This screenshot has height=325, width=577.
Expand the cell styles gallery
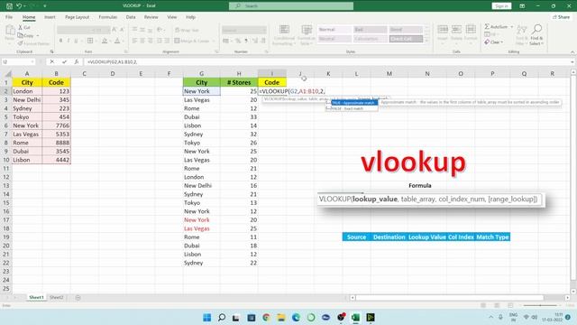point(427,41)
